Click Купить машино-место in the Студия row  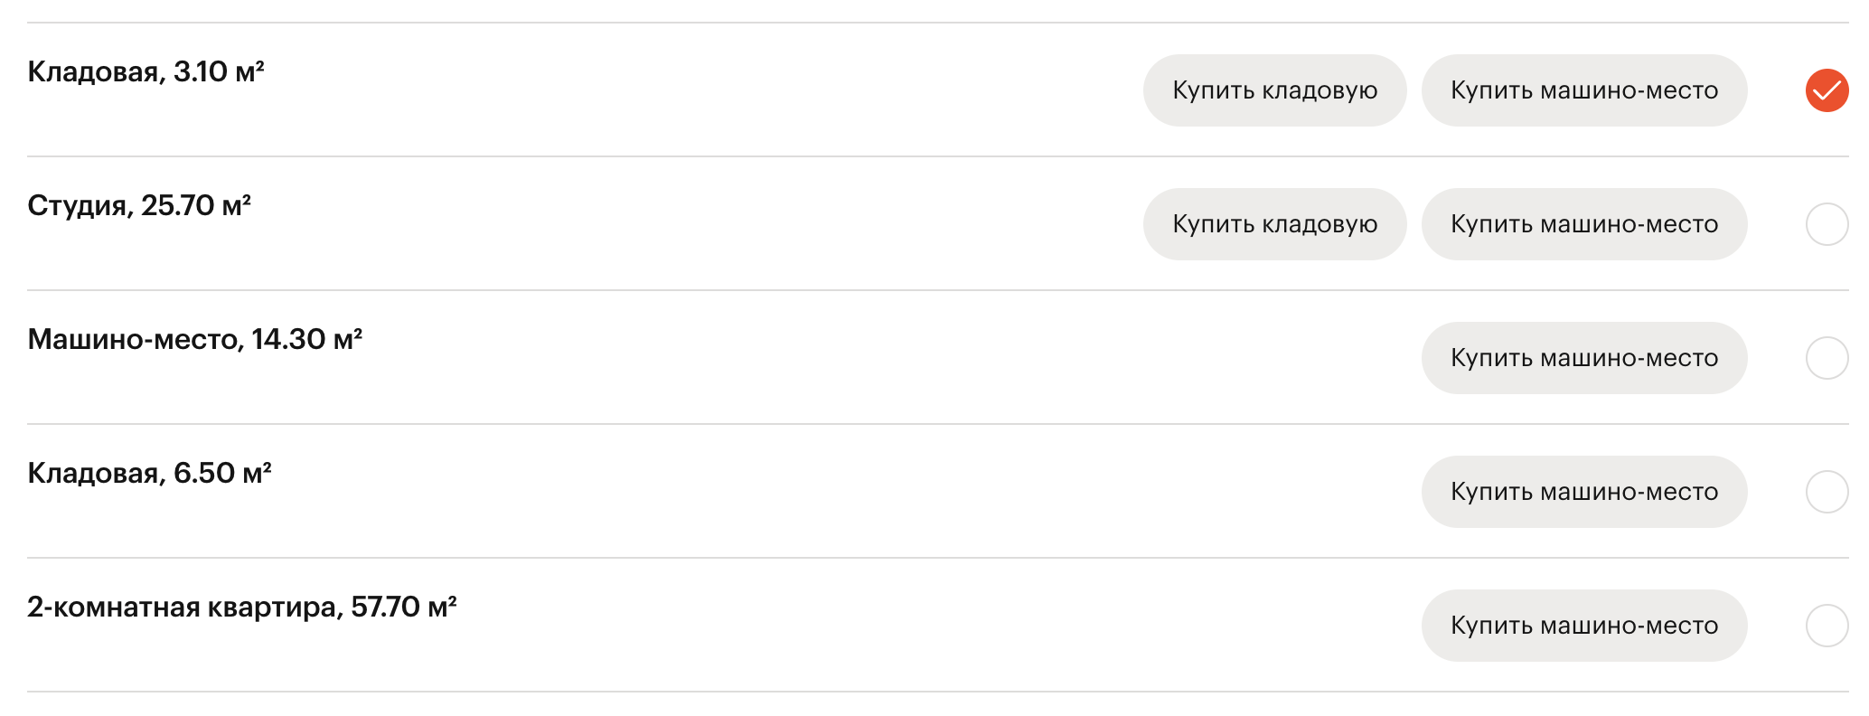(1583, 224)
